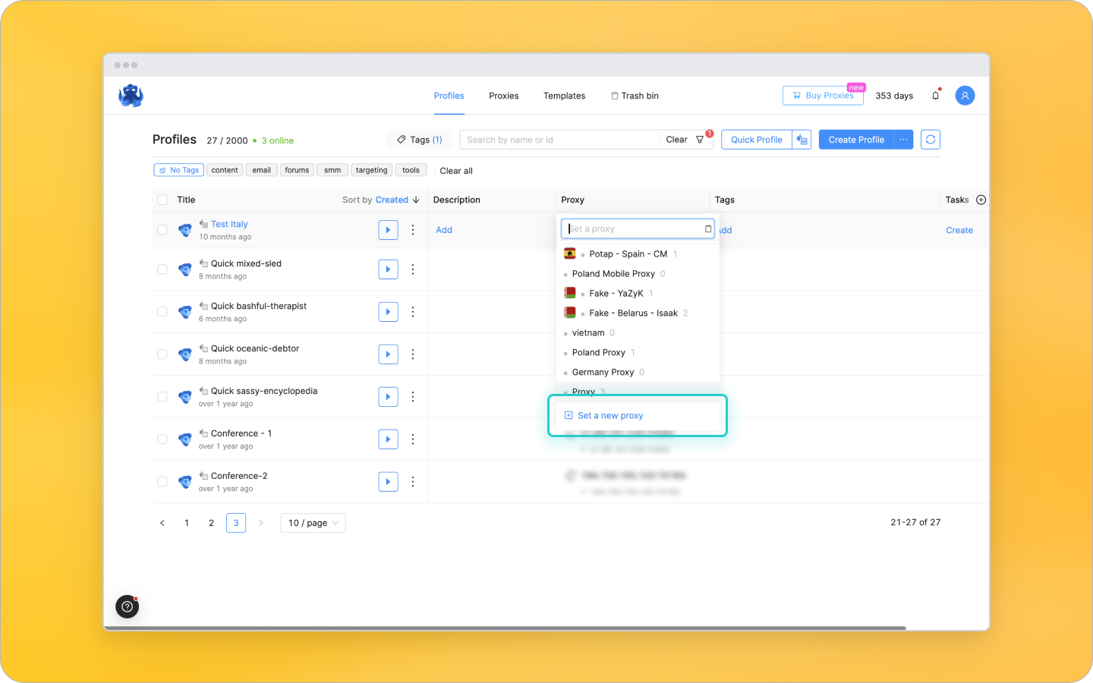
Task: Switch to the Proxies tab
Action: (503, 96)
